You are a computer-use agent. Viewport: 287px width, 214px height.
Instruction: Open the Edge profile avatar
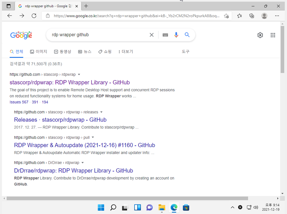(264, 16)
